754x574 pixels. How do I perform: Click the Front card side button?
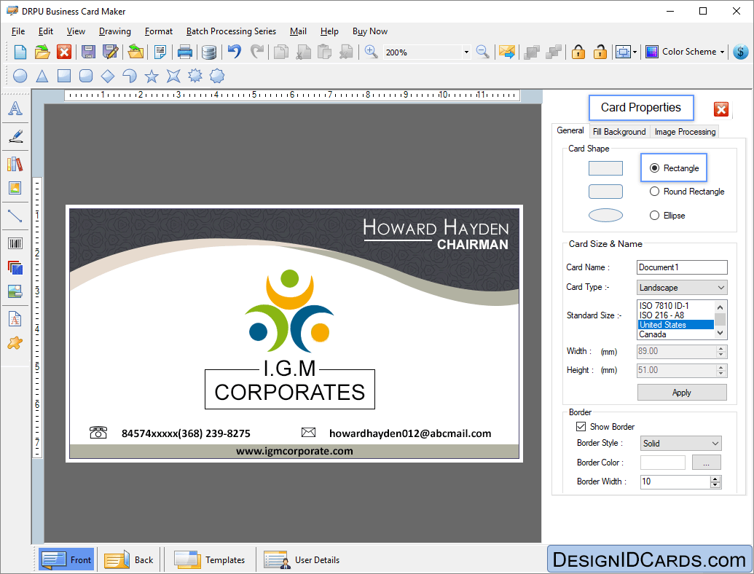coord(66,559)
